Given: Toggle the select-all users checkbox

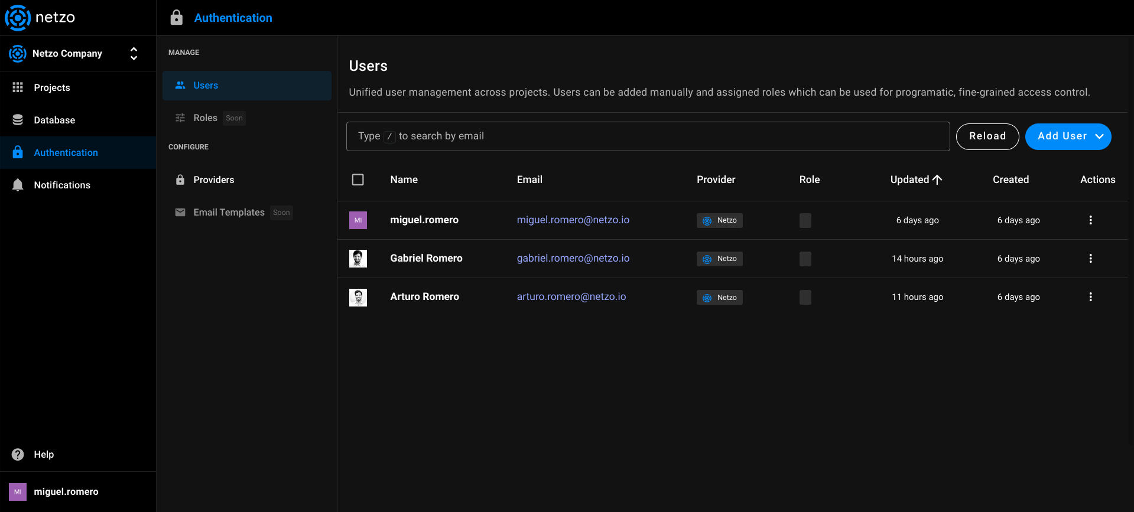Looking at the screenshot, I should pyautogui.click(x=358, y=180).
